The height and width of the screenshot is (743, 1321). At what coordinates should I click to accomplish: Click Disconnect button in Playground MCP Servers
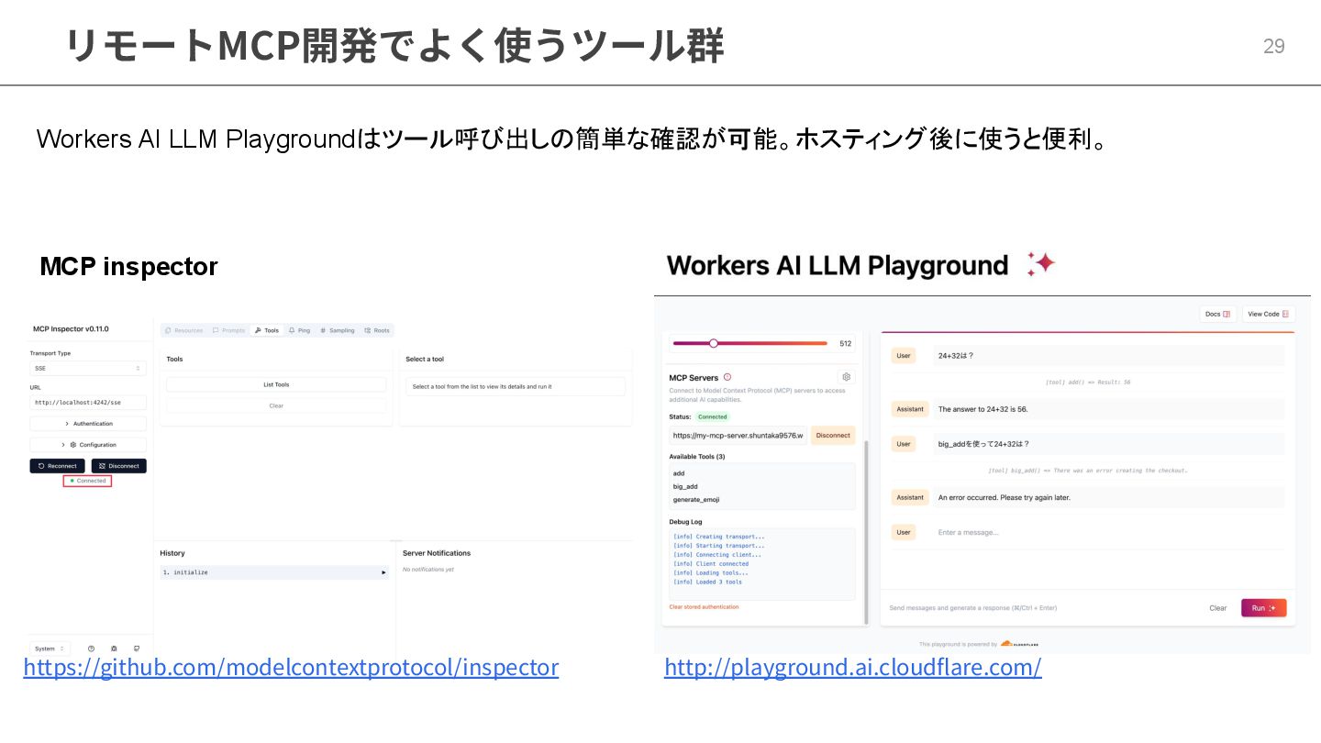click(833, 436)
